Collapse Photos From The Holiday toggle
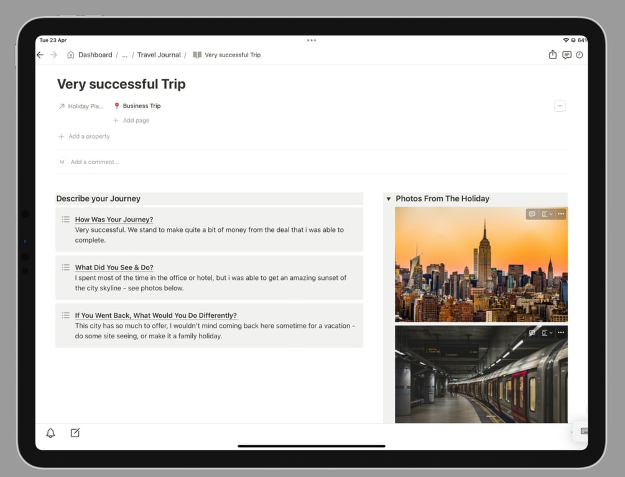The image size is (625, 477). tap(389, 199)
